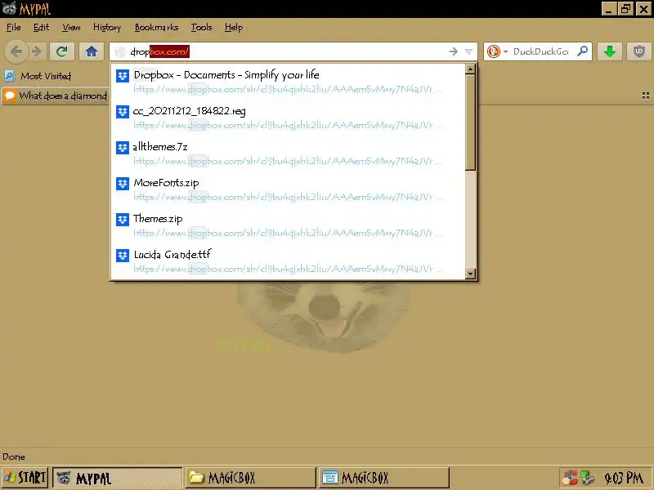The width and height of the screenshot is (654, 490).
Task: Open the Edit menu
Action: [x=42, y=28]
